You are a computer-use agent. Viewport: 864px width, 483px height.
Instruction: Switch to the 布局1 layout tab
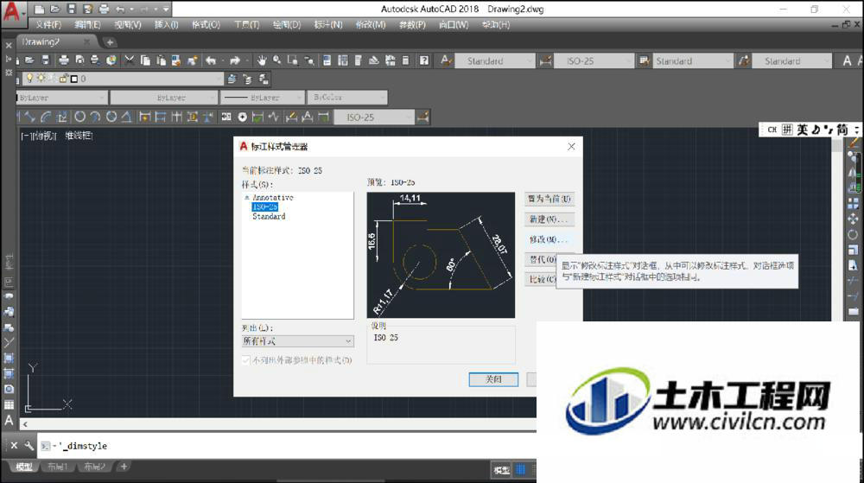pyautogui.click(x=57, y=467)
